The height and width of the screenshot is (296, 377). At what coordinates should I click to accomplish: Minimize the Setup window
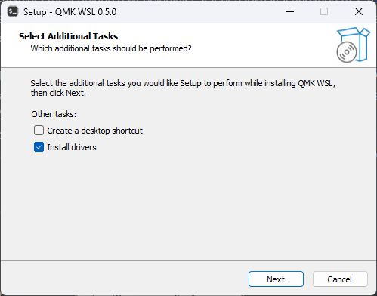click(x=290, y=11)
